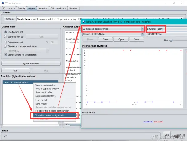Screen dimensions: 187x141
Task: Click the Clear button in visualizer
Action: [106, 39]
